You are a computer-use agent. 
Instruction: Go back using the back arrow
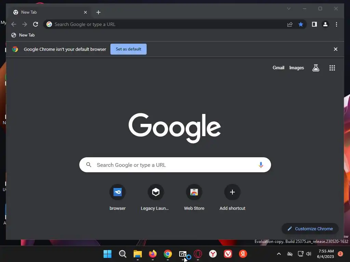tap(14, 24)
